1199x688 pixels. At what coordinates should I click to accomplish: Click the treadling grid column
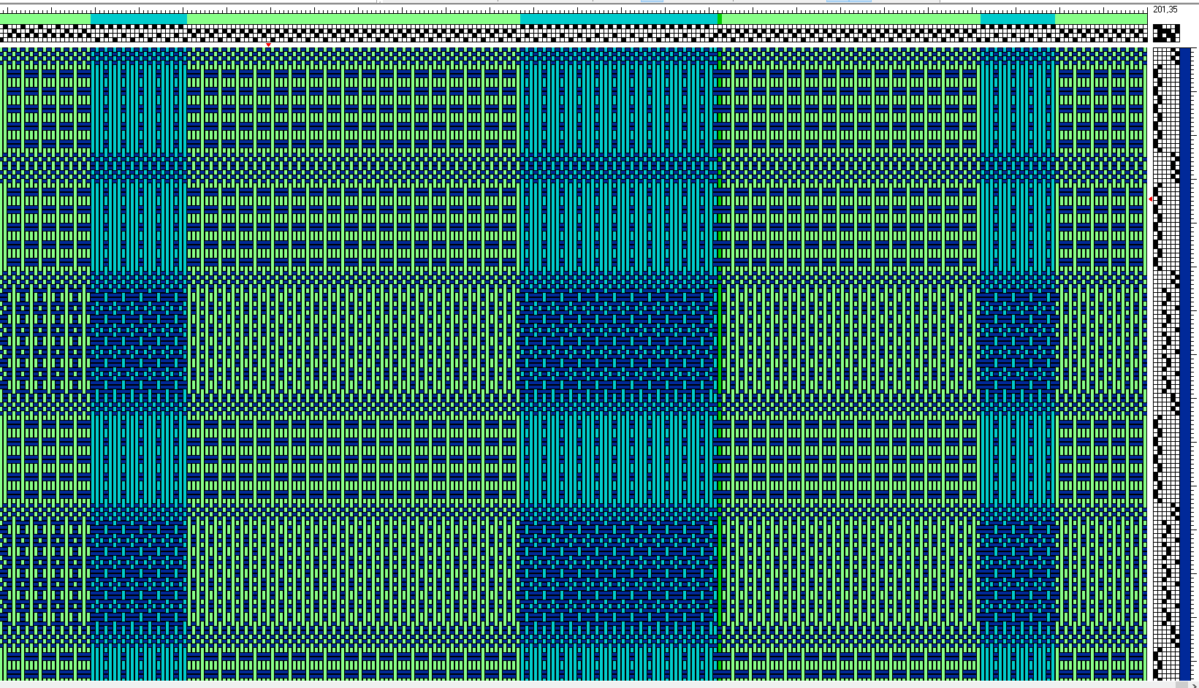point(1166,364)
